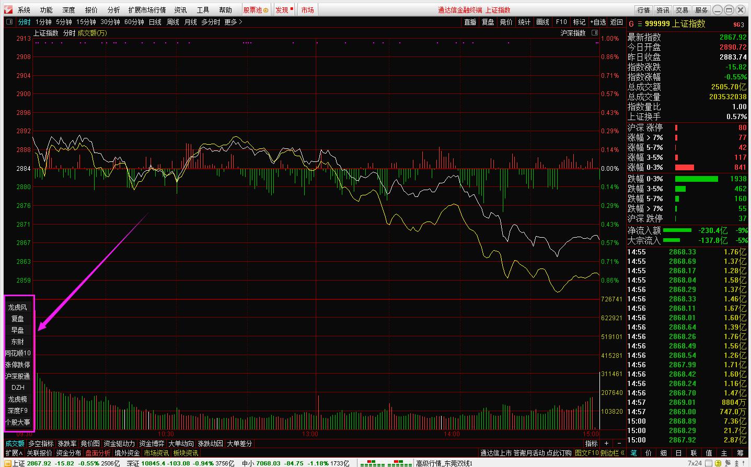Switch to the 5分钟 chart period
The height and width of the screenshot is (467, 751).
64,22
